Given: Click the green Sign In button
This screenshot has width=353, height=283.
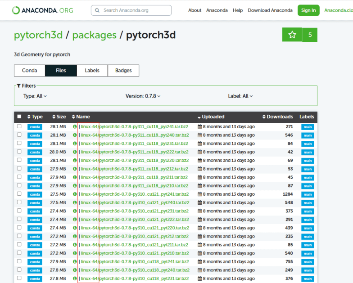Looking at the screenshot, I should (x=308, y=10).
